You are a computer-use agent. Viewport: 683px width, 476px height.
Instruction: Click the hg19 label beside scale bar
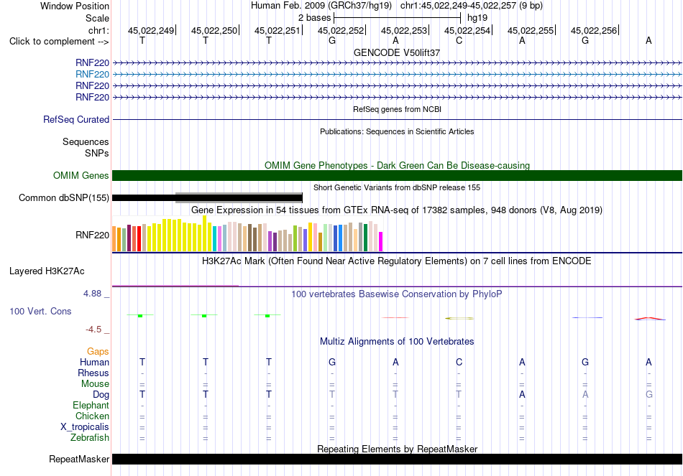(x=477, y=18)
